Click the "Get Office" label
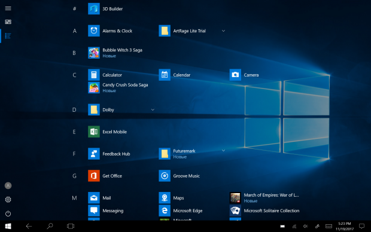This screenshot has height=232, width=371. point(112,176)
